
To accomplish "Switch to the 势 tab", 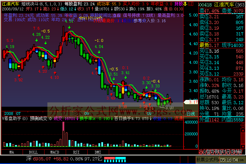I will click(212, 151).
